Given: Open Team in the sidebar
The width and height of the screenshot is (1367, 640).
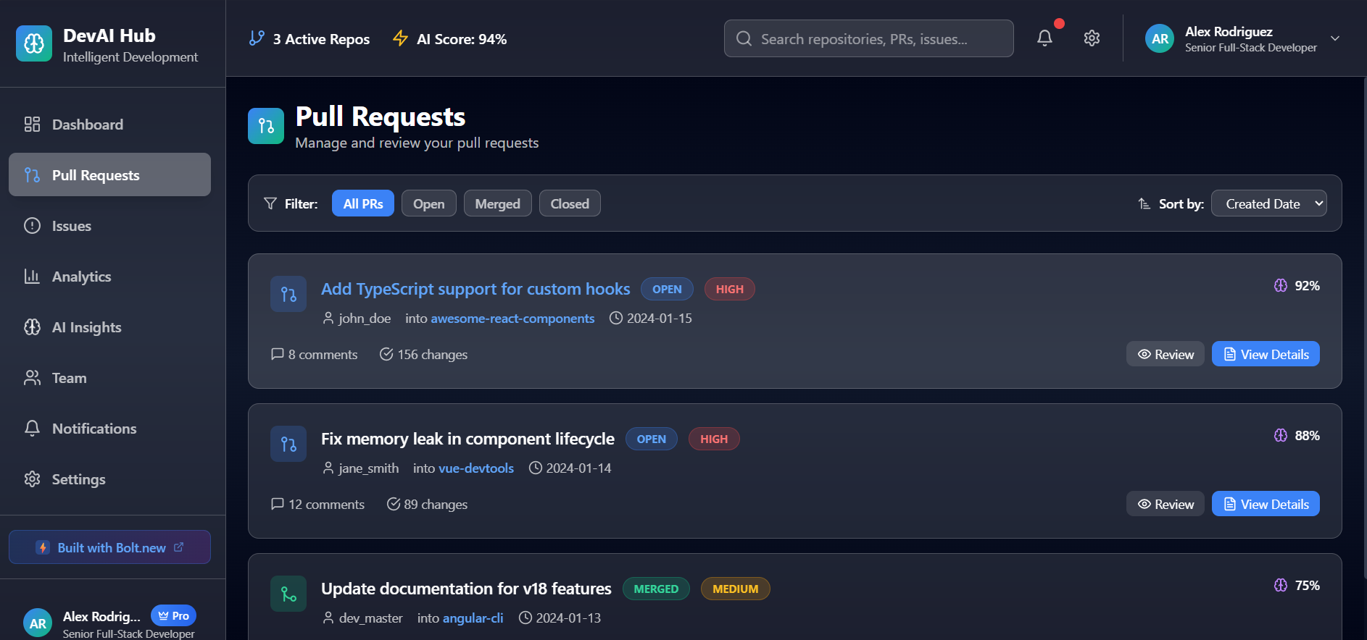Looking at the screenshot, I should pyautogui.click(x=109, y=377).
